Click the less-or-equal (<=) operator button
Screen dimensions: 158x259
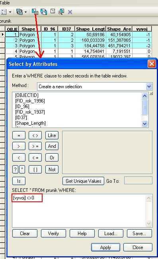[x=35, y=158]
